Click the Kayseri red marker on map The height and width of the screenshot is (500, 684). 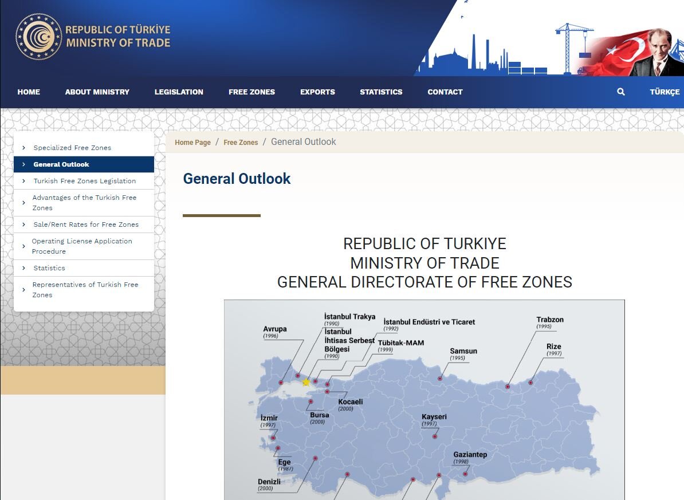pyautogui.click(x=434, y=436)
